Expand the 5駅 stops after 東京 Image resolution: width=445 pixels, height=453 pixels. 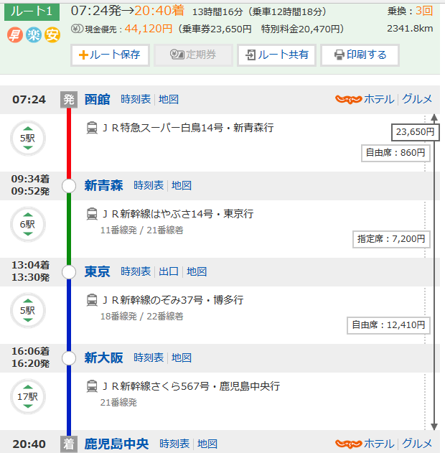[x=27, y=310]
